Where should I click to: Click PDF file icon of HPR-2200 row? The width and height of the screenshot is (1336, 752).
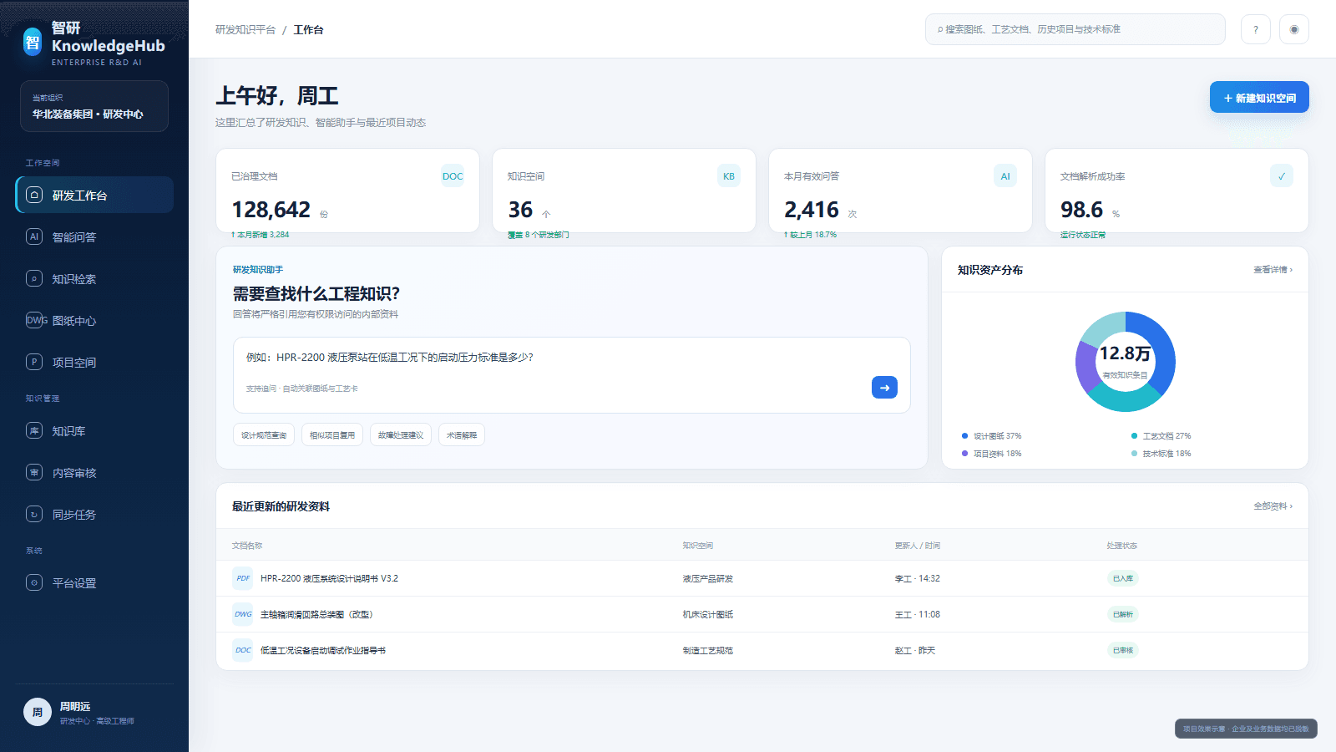point(243,578)
